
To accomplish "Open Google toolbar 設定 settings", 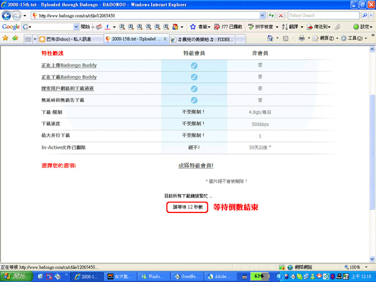I will [x=363, y=26].
